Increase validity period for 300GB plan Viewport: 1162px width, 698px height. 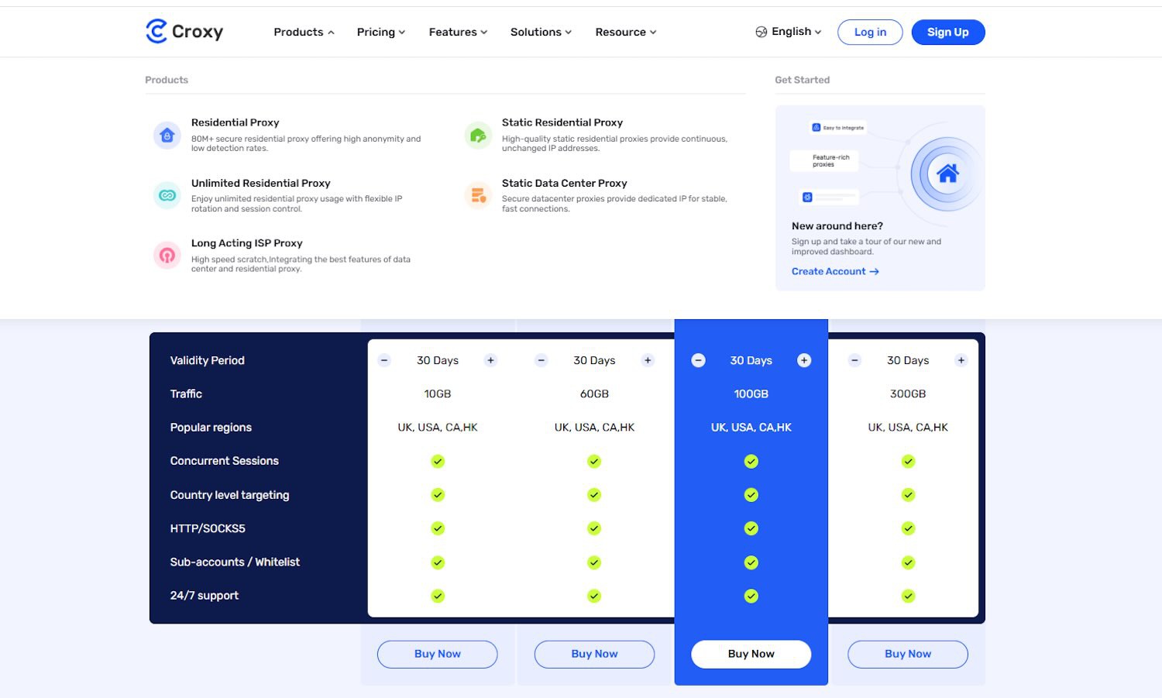point(961,360)
